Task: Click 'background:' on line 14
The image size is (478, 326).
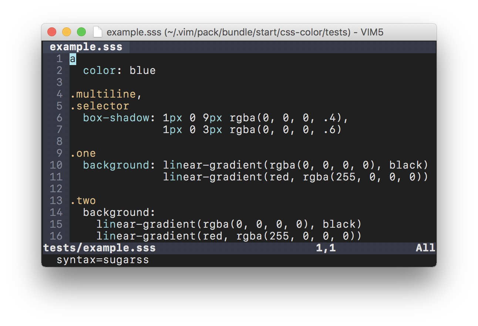Action: 119,213
